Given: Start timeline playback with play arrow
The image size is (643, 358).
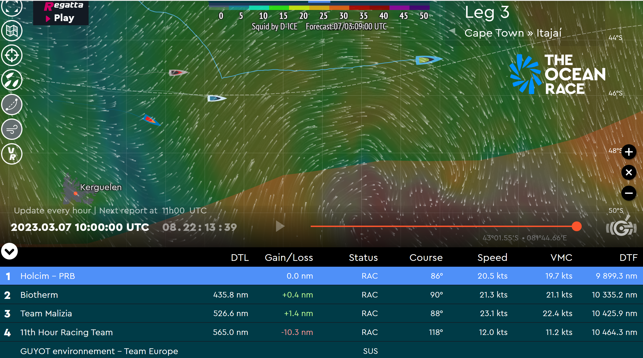Looking at the screenshot, I should pos(280,226).
